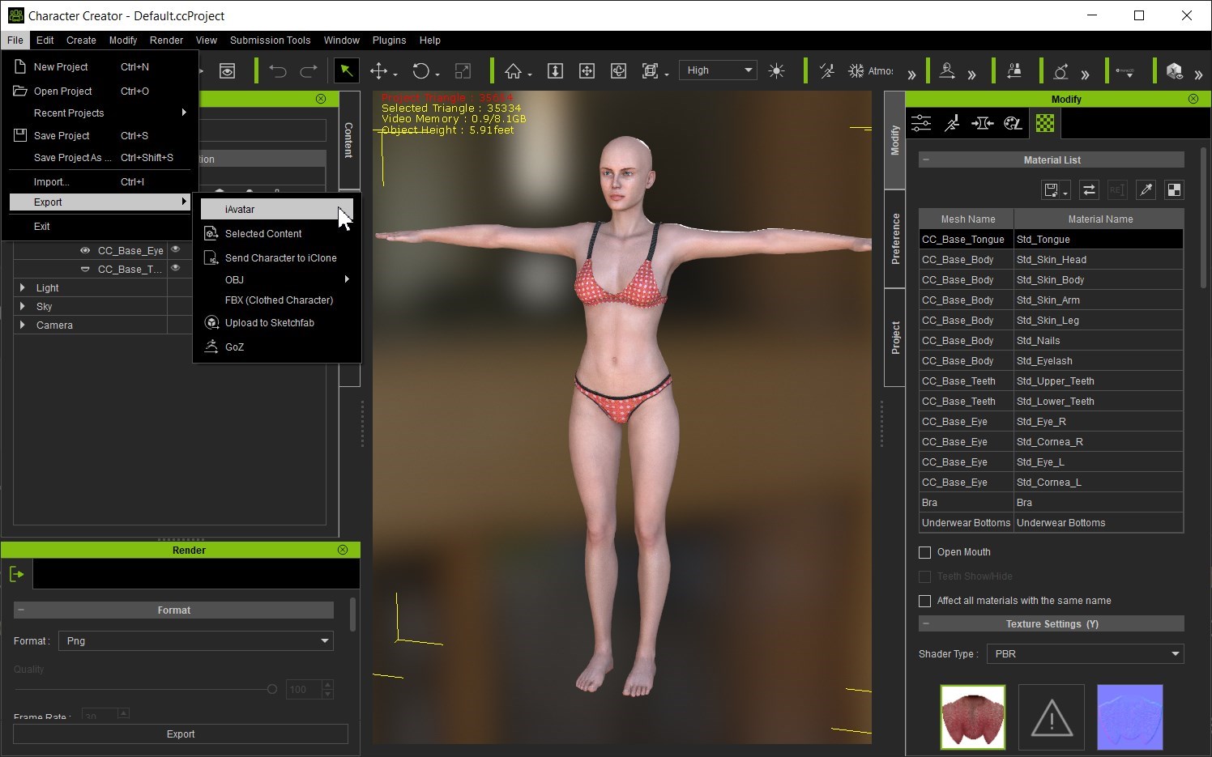The height and width of the screenshot is (757, 1212).
Task: Click the eyedropper pick material icon
Action: tap(1146, 190)
